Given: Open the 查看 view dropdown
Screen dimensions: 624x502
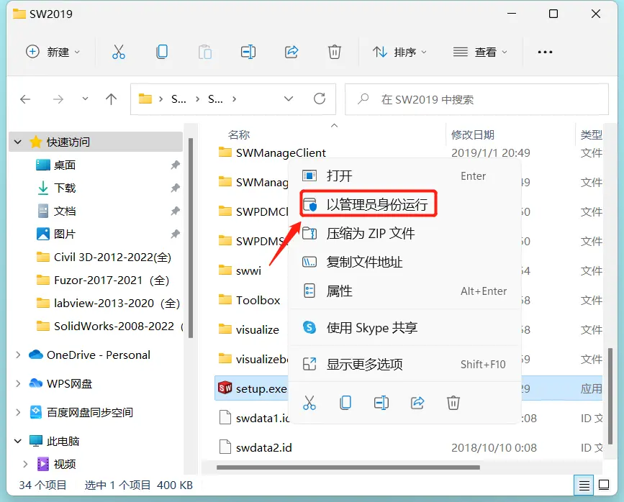Looking at the screenshot, I should 480,52.
